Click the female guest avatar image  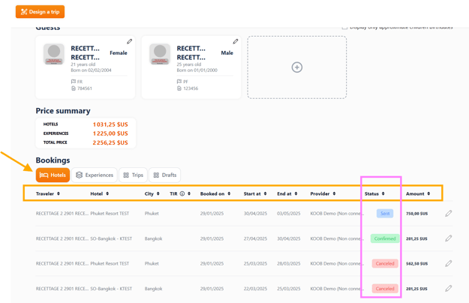click(54, 54)
